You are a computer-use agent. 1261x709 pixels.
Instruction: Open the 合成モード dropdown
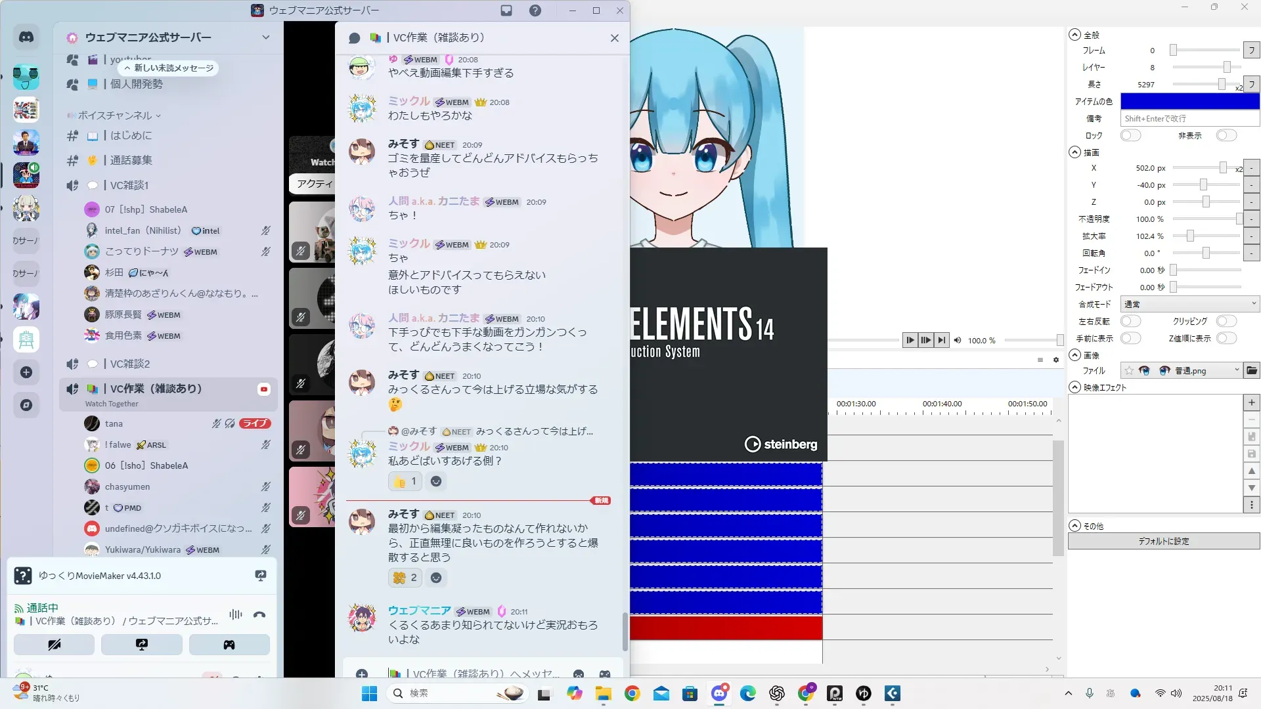(x=1189, y=304)
